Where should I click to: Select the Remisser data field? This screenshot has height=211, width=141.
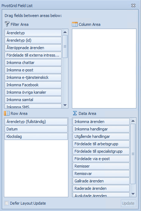pyautogui.click(x=101, y=166)
